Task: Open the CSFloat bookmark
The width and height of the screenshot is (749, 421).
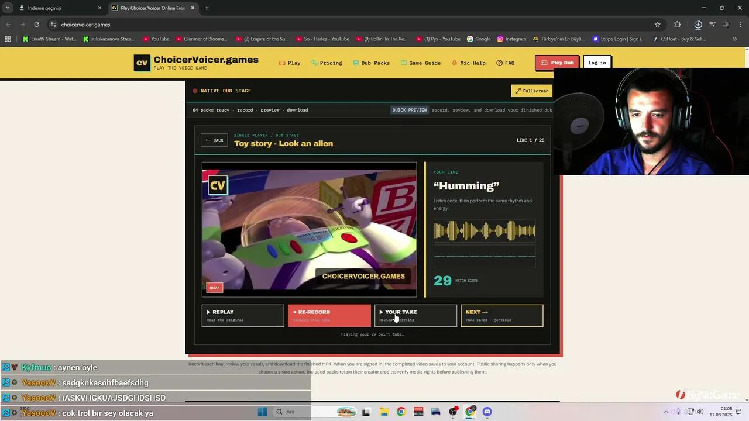Action: [679, 39]
